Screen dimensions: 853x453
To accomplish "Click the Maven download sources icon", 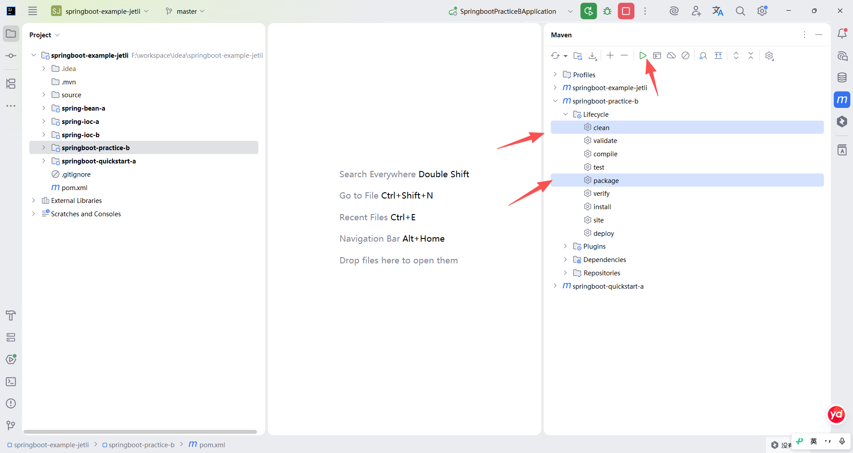I will pos(593,56).
